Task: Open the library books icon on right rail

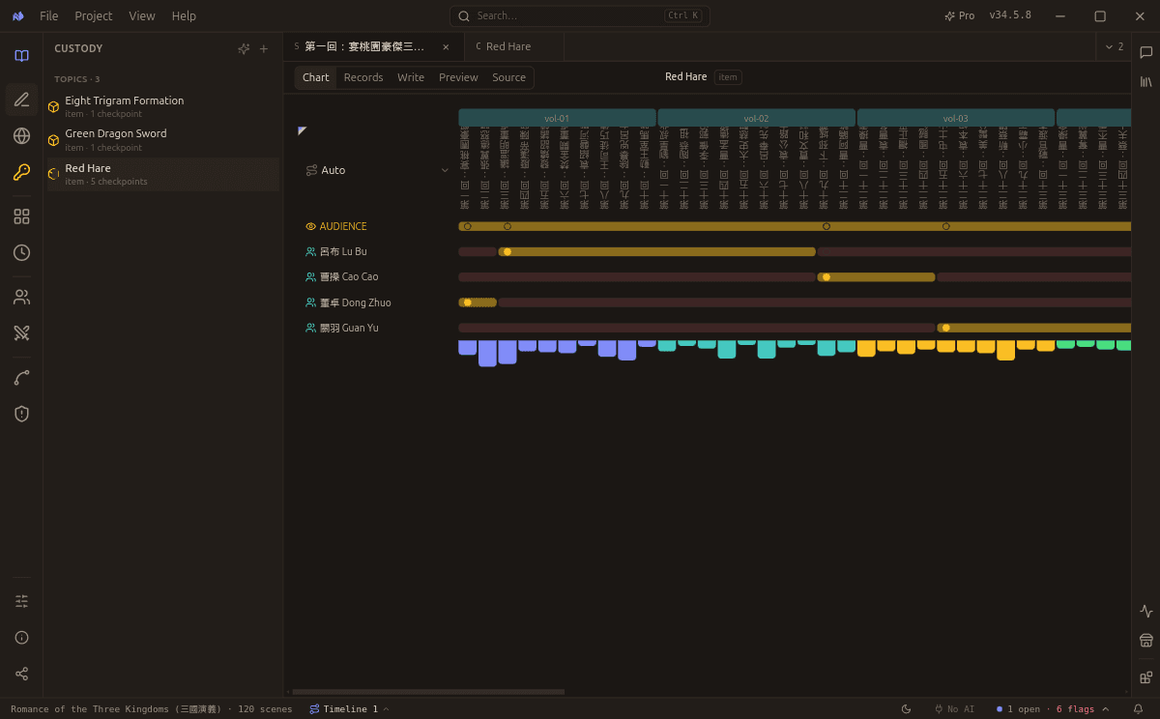Action: click(1146, 82)
